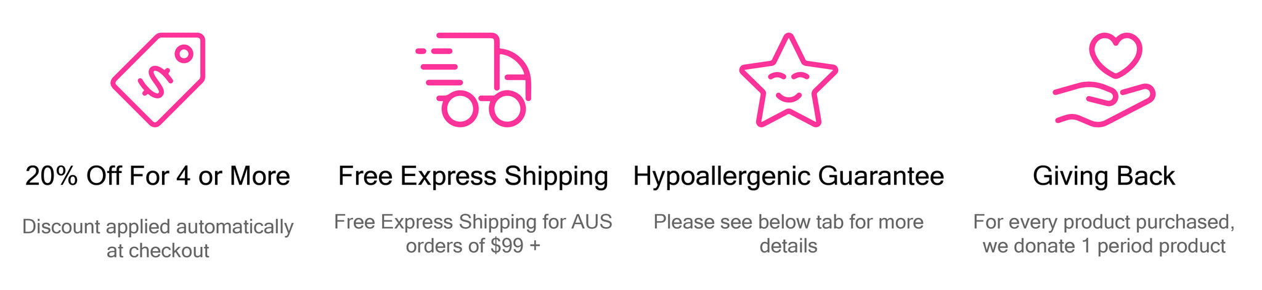
Task: Click the rear wheel of the delivery truck
Action: [460, 109]
